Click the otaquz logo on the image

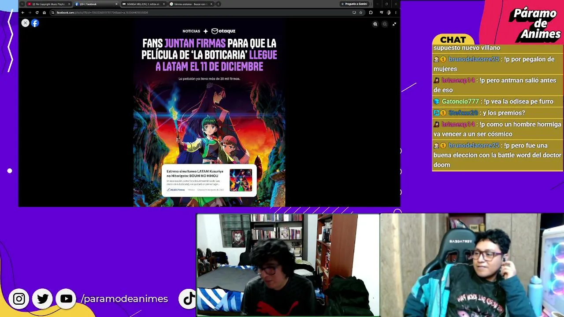[x=223, y=31]
